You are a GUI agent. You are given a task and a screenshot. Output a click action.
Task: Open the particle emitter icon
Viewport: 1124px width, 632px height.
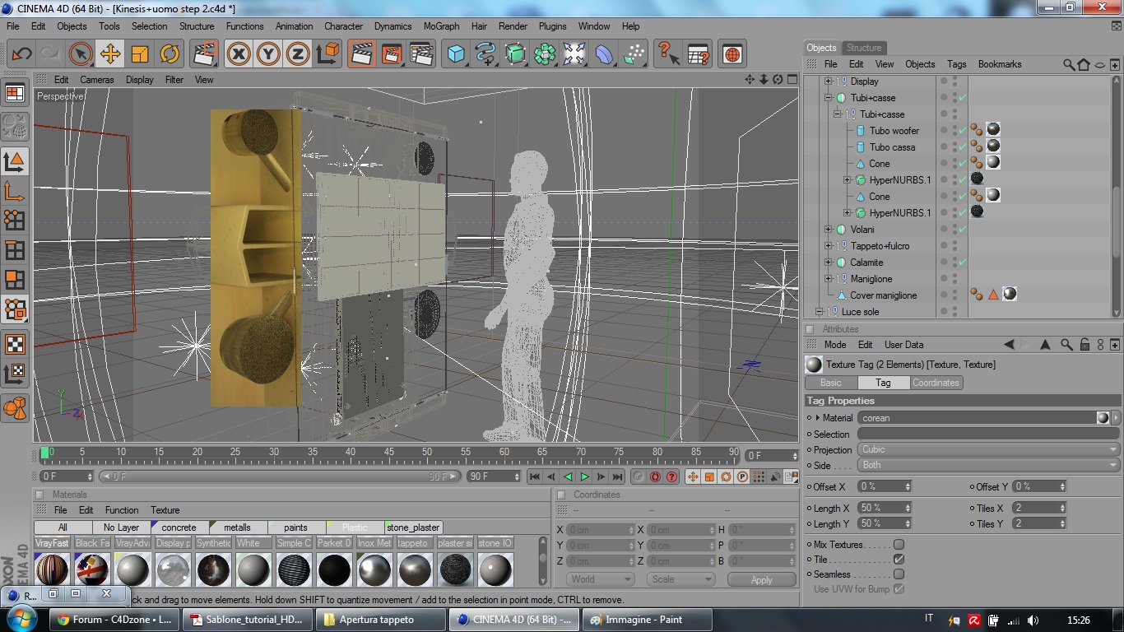pyautogui.click(x=634, y=54)
